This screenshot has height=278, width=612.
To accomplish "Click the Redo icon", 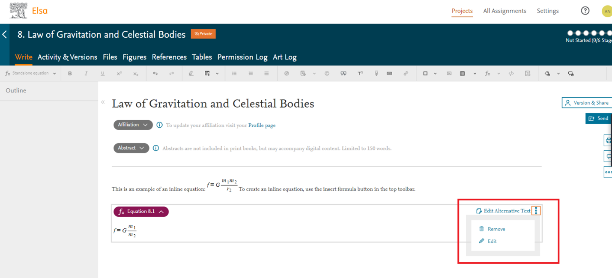I will click(171, 73).
